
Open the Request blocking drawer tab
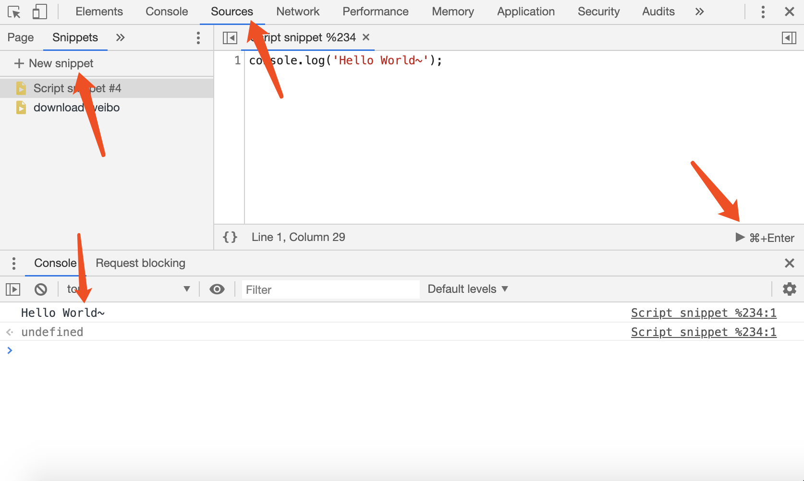pos(140,263)
